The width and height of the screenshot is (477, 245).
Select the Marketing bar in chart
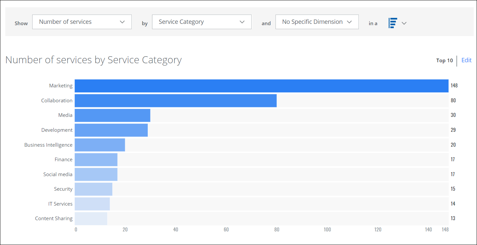coord(261,86)
